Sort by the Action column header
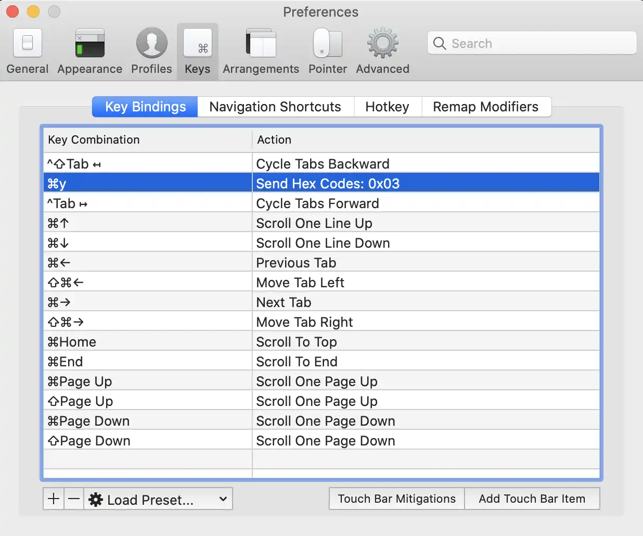Screen dimensions: 643x536 pos(426,139)
